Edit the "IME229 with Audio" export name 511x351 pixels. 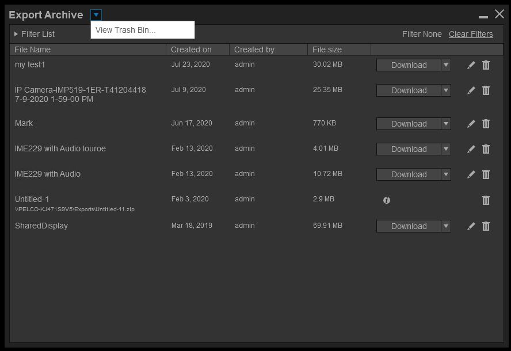(471, 174)
